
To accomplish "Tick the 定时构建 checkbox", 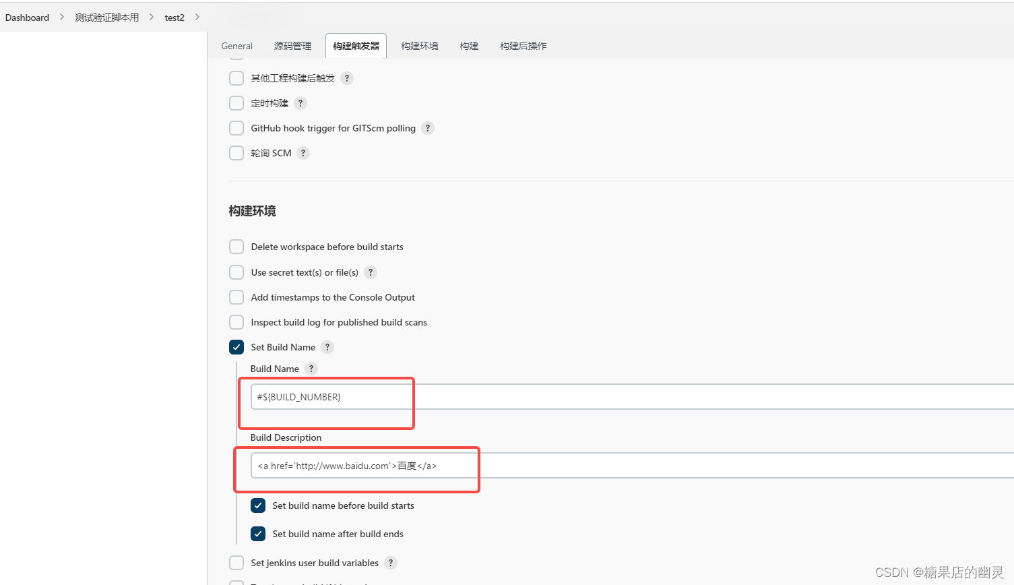I will [x=236, y=103].
